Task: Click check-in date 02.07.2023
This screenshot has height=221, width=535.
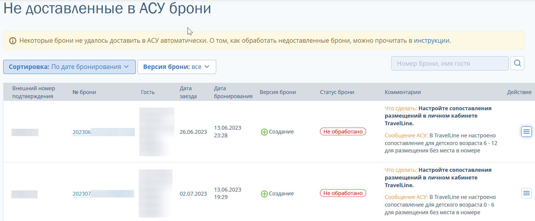Action: (x=193, y=194)
